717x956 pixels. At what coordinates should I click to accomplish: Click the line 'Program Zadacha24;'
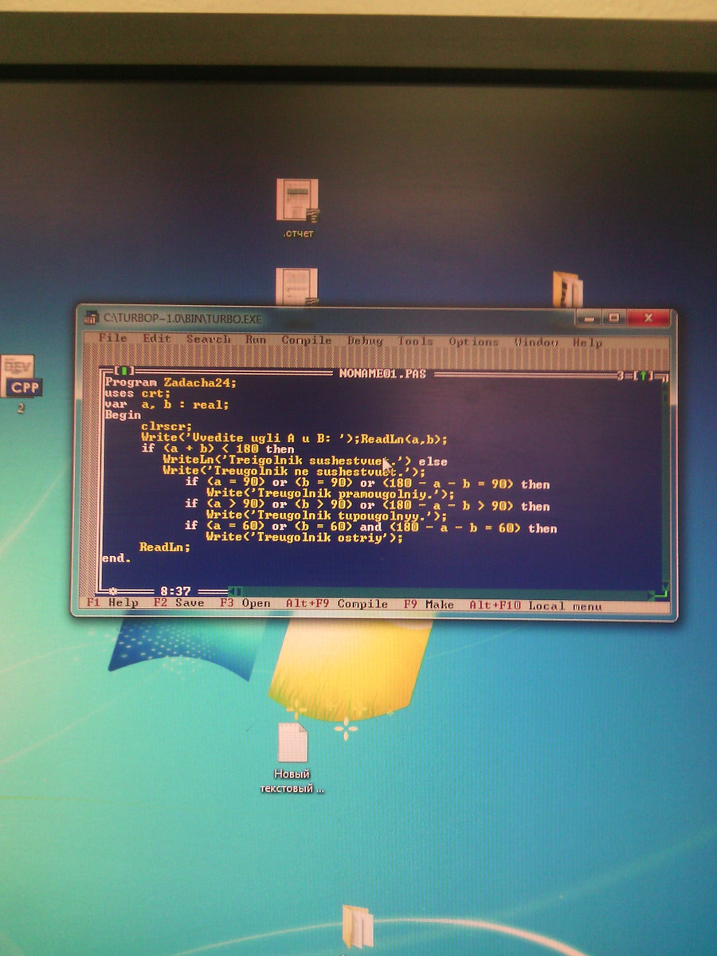170,382
